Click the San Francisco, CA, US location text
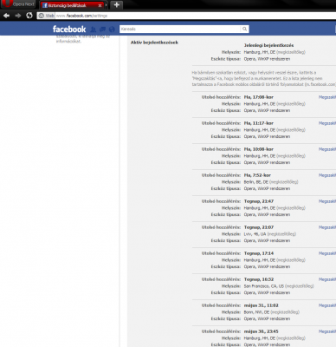The width and height of the screenshot is (336, 347). pyautogui.click(x=264, y=286)
